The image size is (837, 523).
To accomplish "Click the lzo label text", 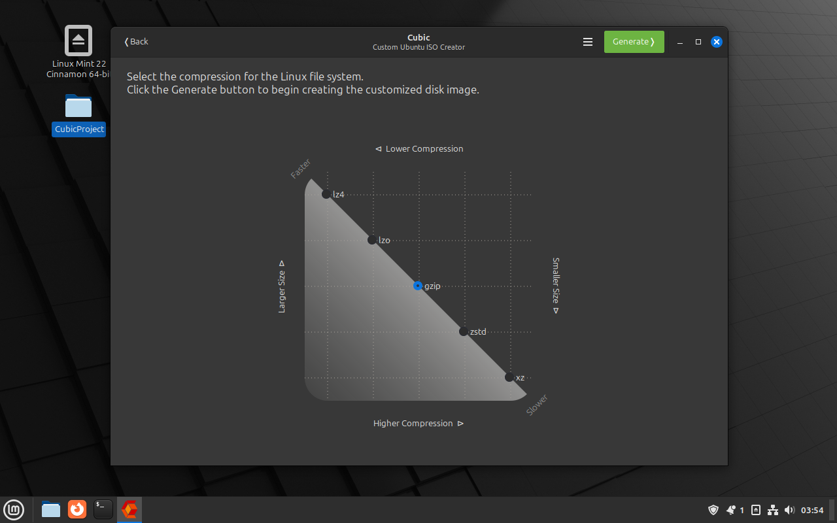I will (384, 240).
